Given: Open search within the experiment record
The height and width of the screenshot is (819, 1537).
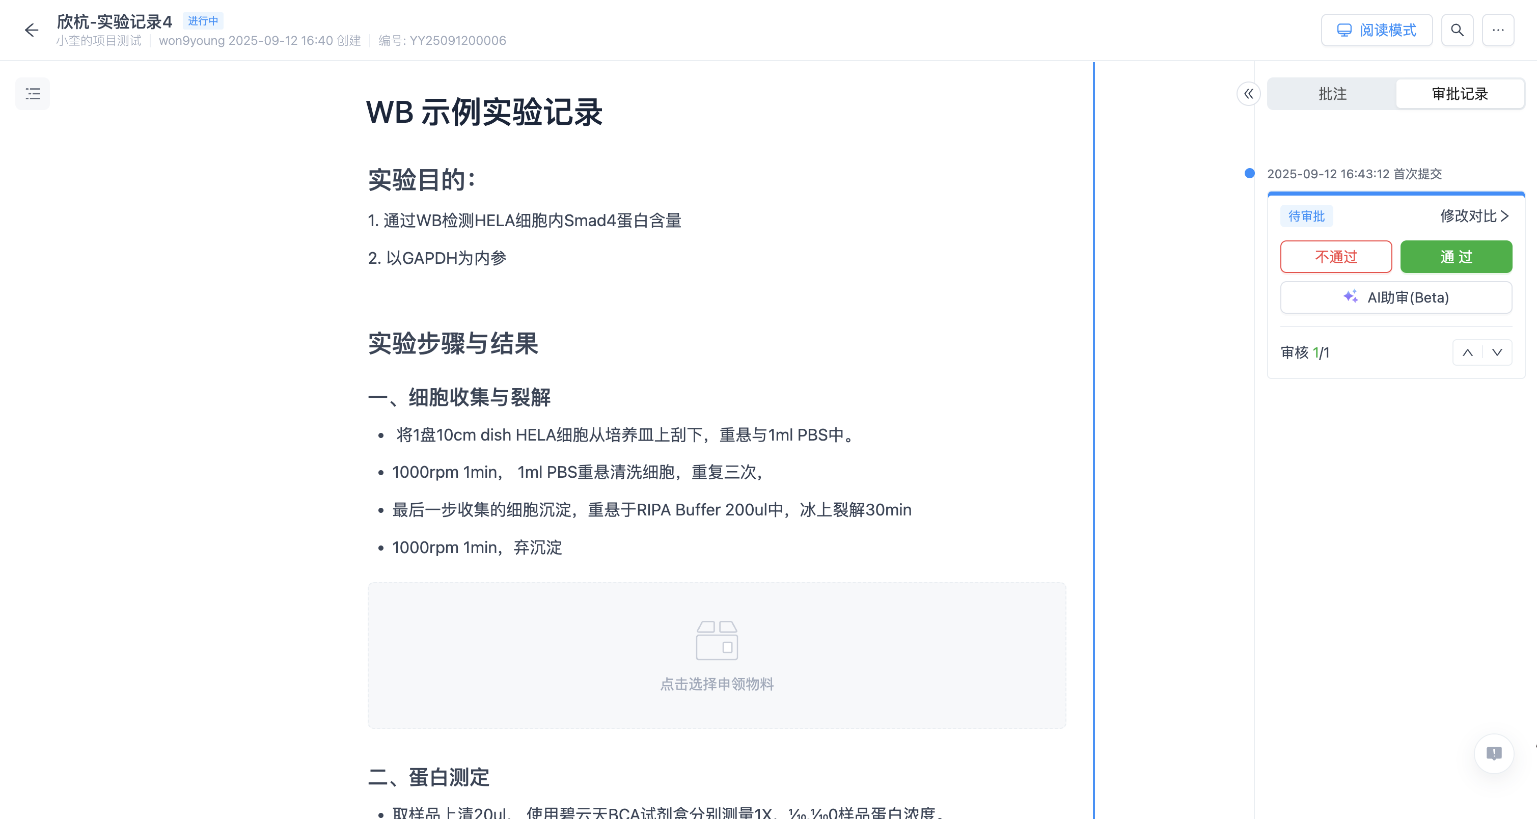Looking at the screenshot, I should (x=1457, y=30).
